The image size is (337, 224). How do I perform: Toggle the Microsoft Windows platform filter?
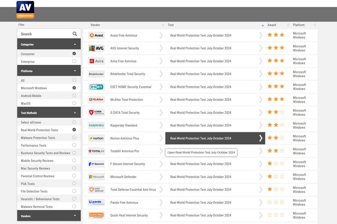point(74,88)
